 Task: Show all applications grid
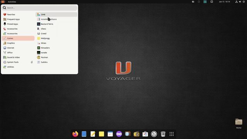[171, 134]
